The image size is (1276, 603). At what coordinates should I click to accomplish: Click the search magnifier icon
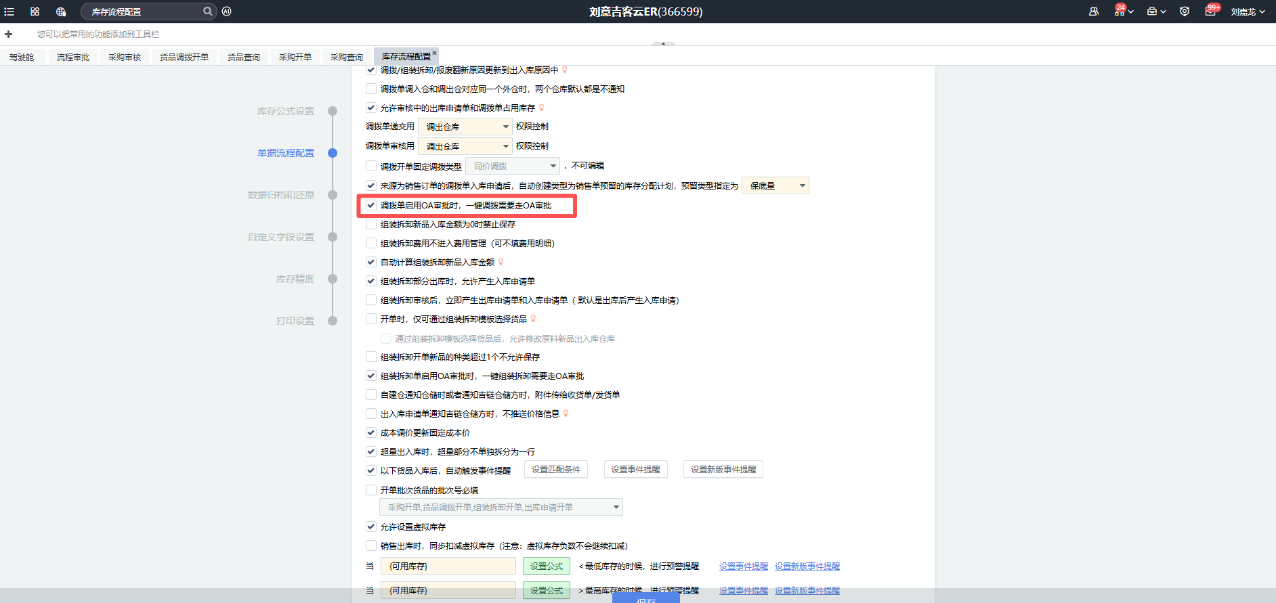coord(208,12)
